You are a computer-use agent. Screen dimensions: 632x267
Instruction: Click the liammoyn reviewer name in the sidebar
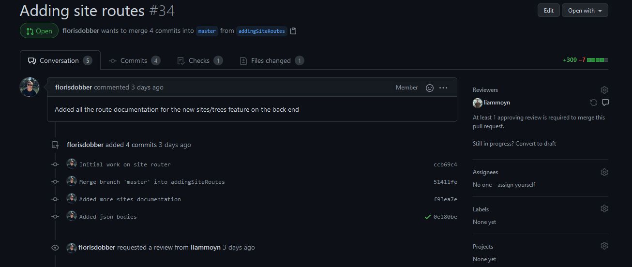coord(497,103)
